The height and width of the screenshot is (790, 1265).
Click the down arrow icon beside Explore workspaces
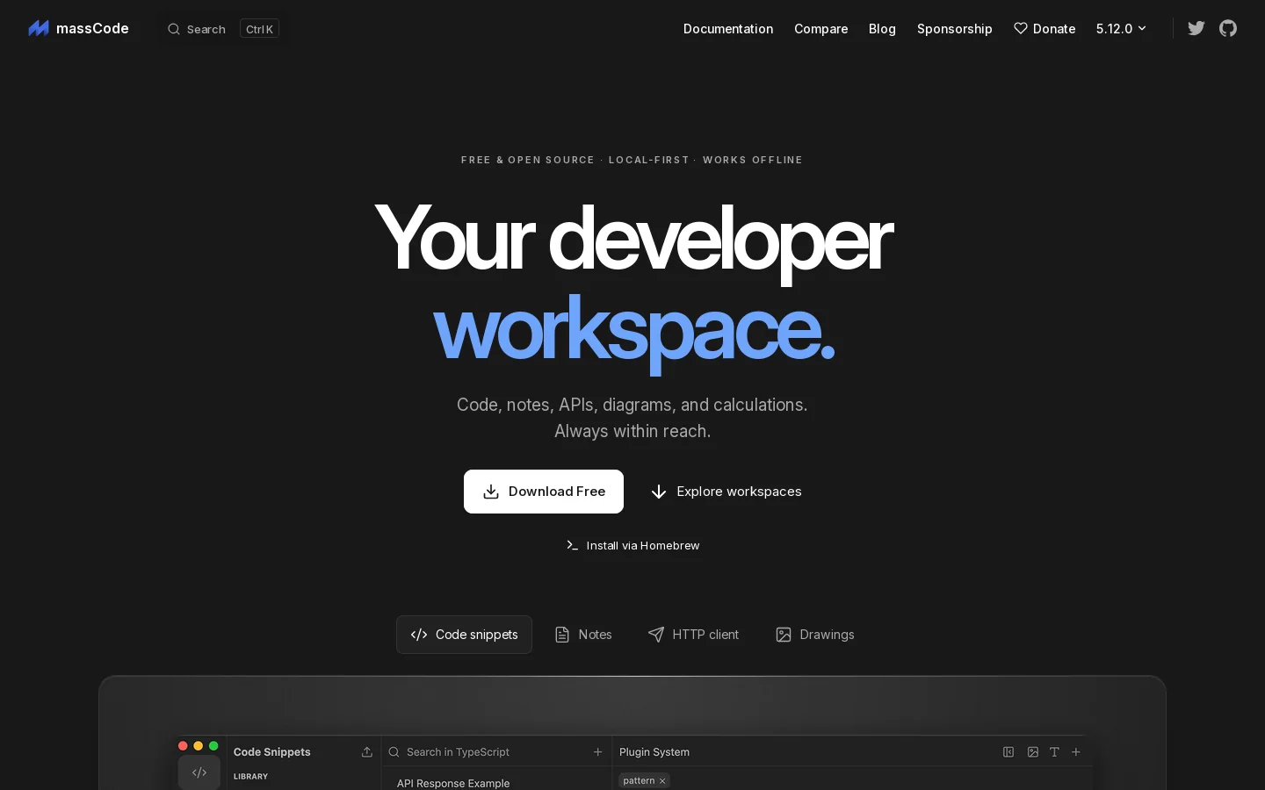coord(659,492)
